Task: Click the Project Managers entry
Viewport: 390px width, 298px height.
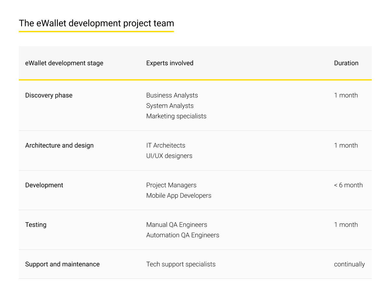Action: [x=171, y=185]
